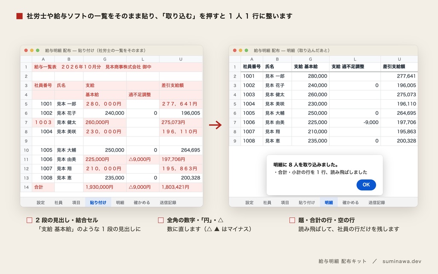
Task: Open 送信記録 tab in the 貼り付け window
Action: coord(168,203)
